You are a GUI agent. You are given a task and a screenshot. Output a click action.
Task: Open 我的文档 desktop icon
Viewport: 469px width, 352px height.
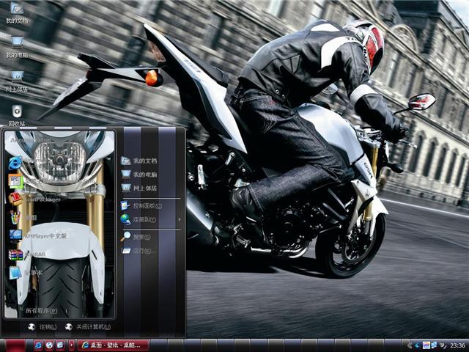pyautogui.click(x=16, y=12)
